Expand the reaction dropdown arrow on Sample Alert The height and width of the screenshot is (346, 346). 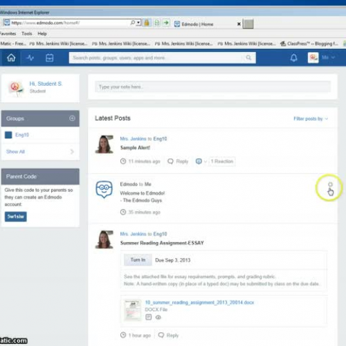tap(206, 161)
